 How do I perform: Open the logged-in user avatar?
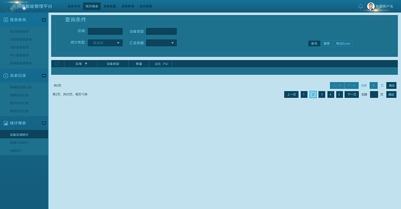371,6
